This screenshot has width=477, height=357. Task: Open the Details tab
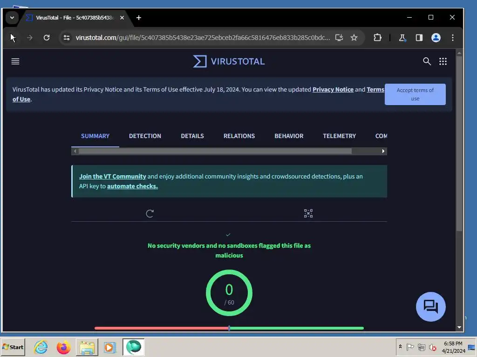point(192,136)
